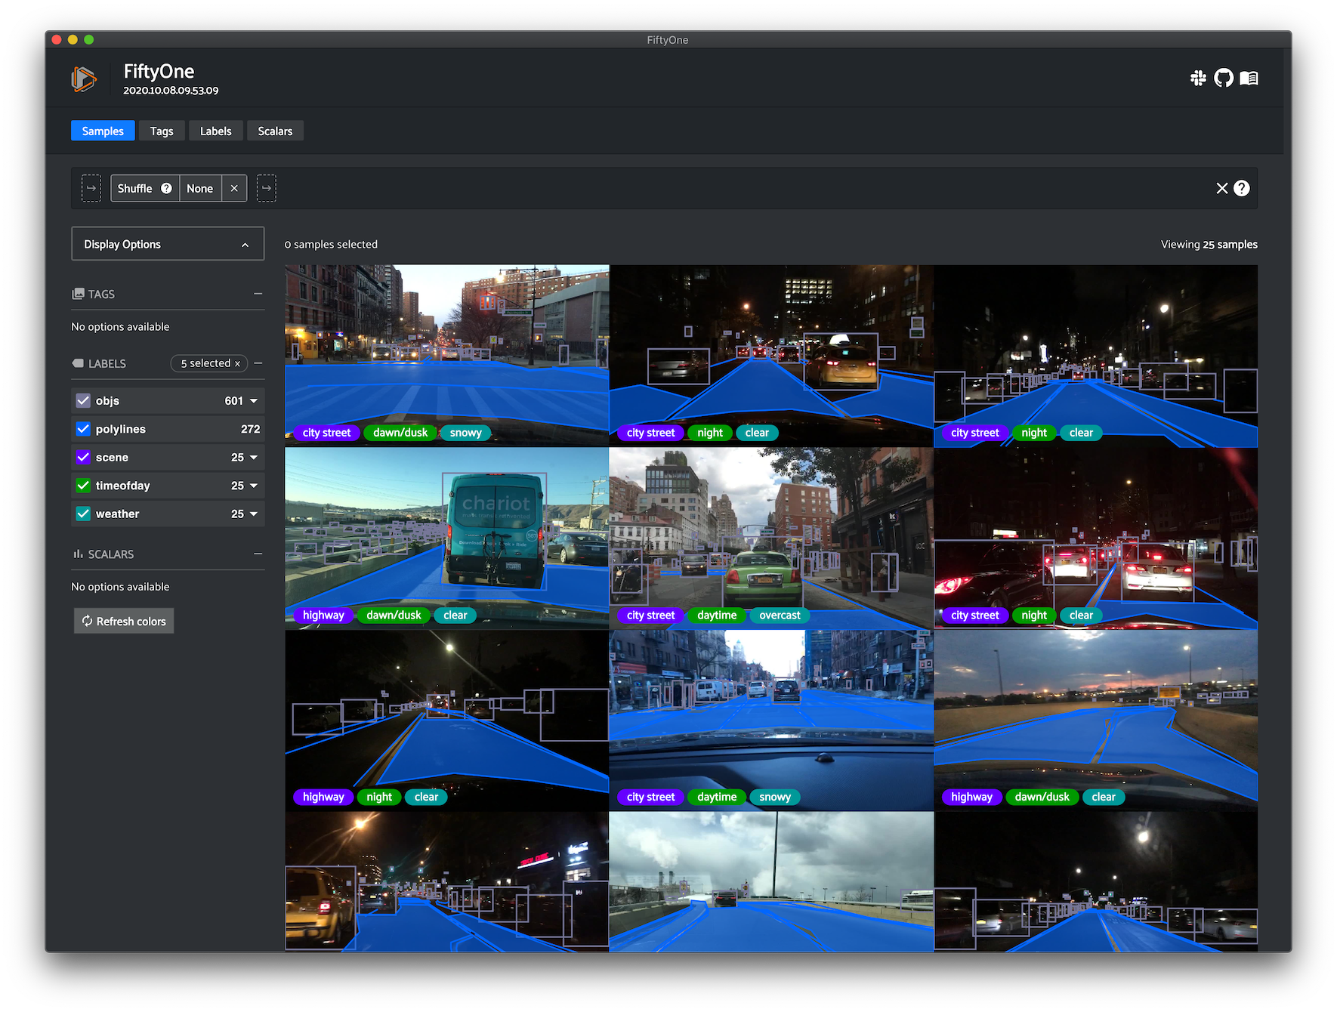
Task: Switch to the Labels tab
Action: coord(215,131)
